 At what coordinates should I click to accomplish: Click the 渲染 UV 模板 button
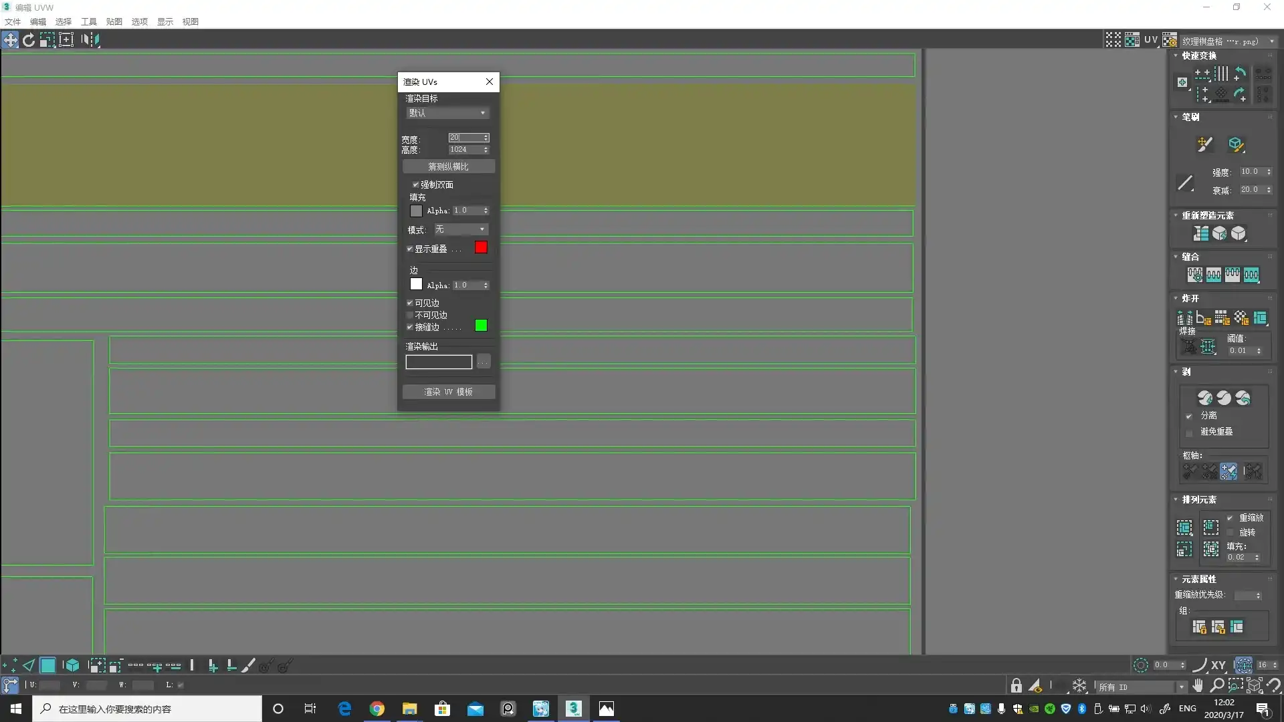448,392
